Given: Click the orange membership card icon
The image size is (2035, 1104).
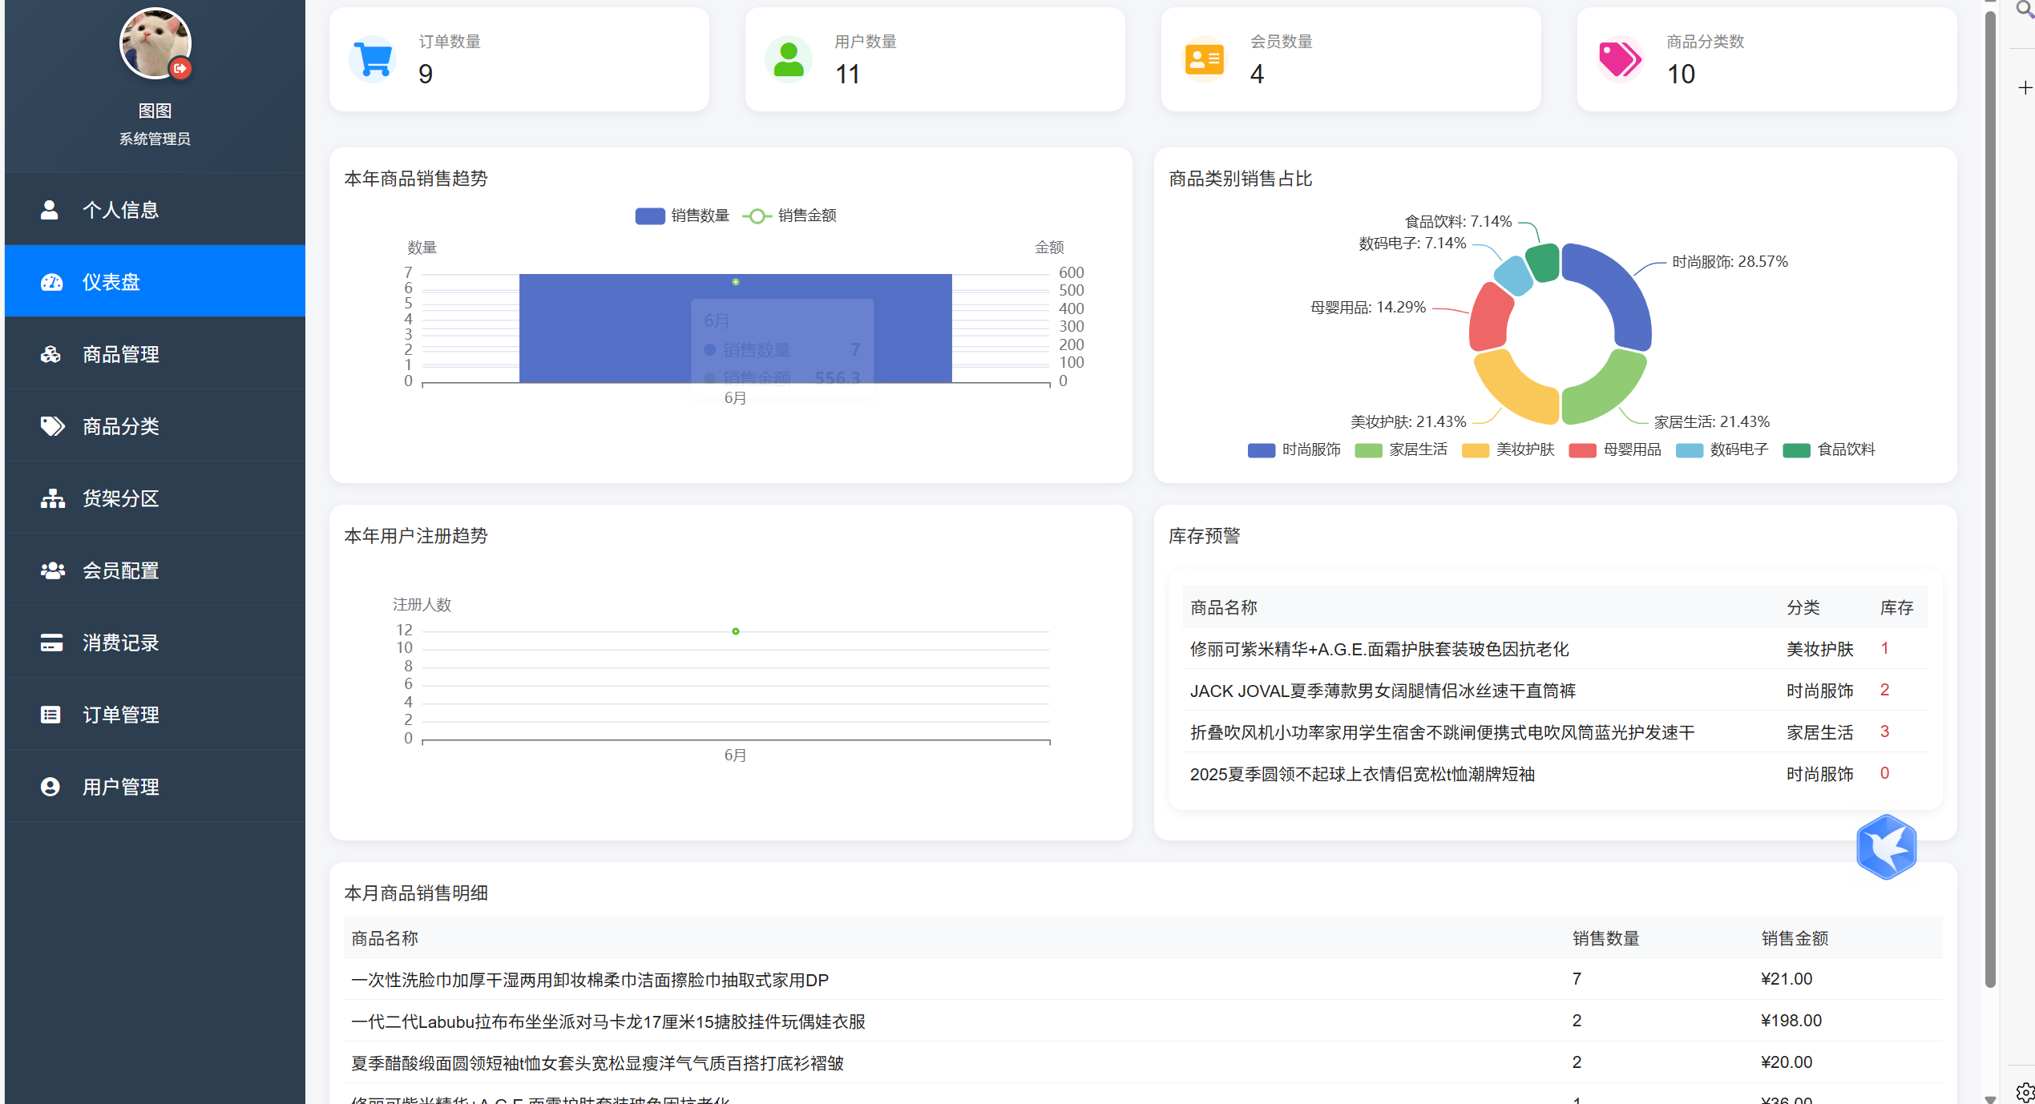Looking at the screenshot, I should [x=1204, y=59].
